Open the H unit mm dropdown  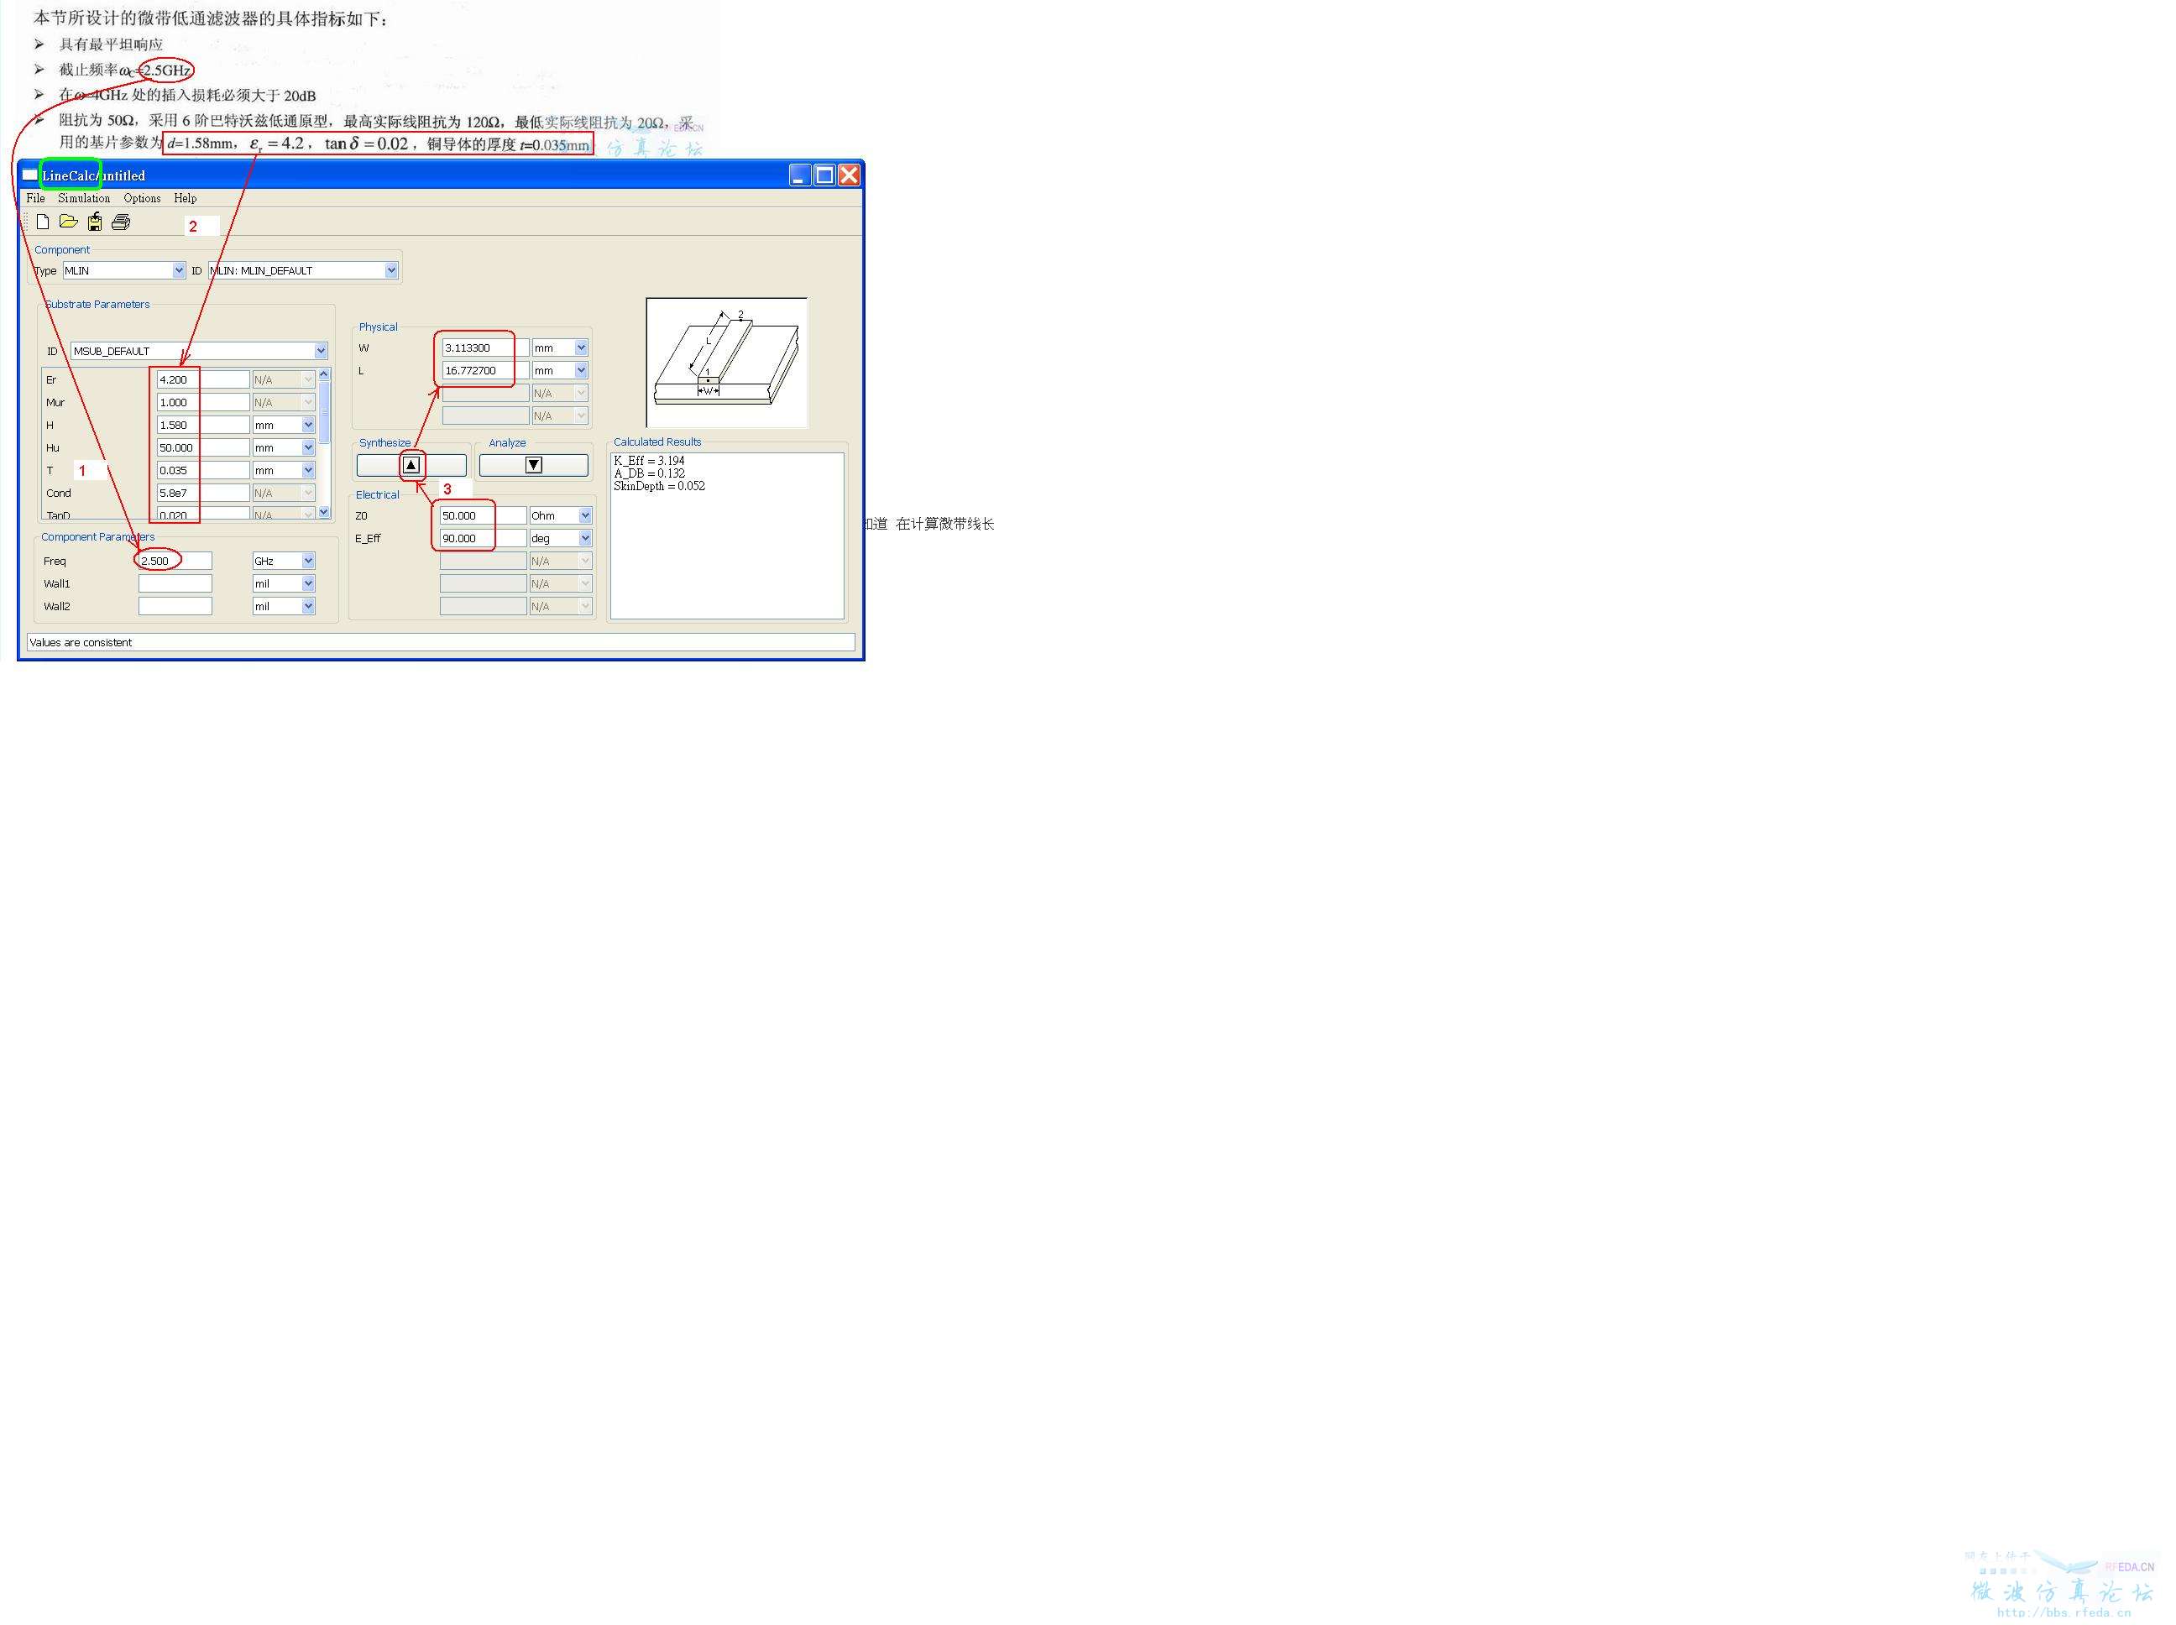[308, 425]
